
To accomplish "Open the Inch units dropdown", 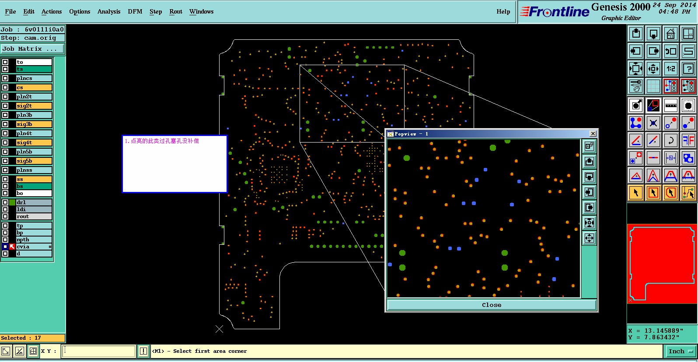I will [681, 351].
